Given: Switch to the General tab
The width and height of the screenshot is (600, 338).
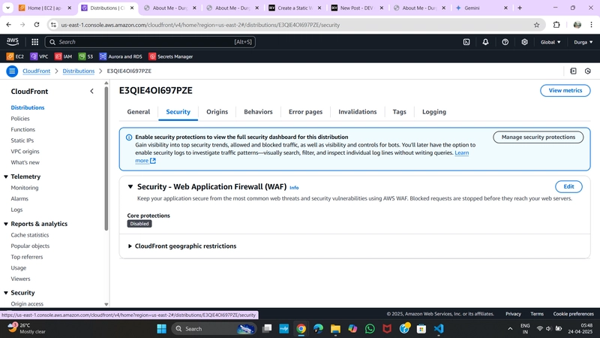Looking at the screenshot, I should 139,112.
